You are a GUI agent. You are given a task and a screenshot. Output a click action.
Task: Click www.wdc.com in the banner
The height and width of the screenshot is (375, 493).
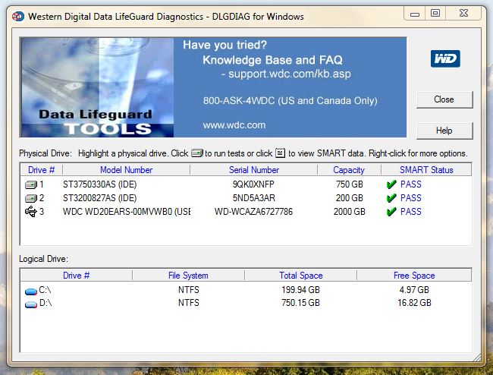coord(234,125)
